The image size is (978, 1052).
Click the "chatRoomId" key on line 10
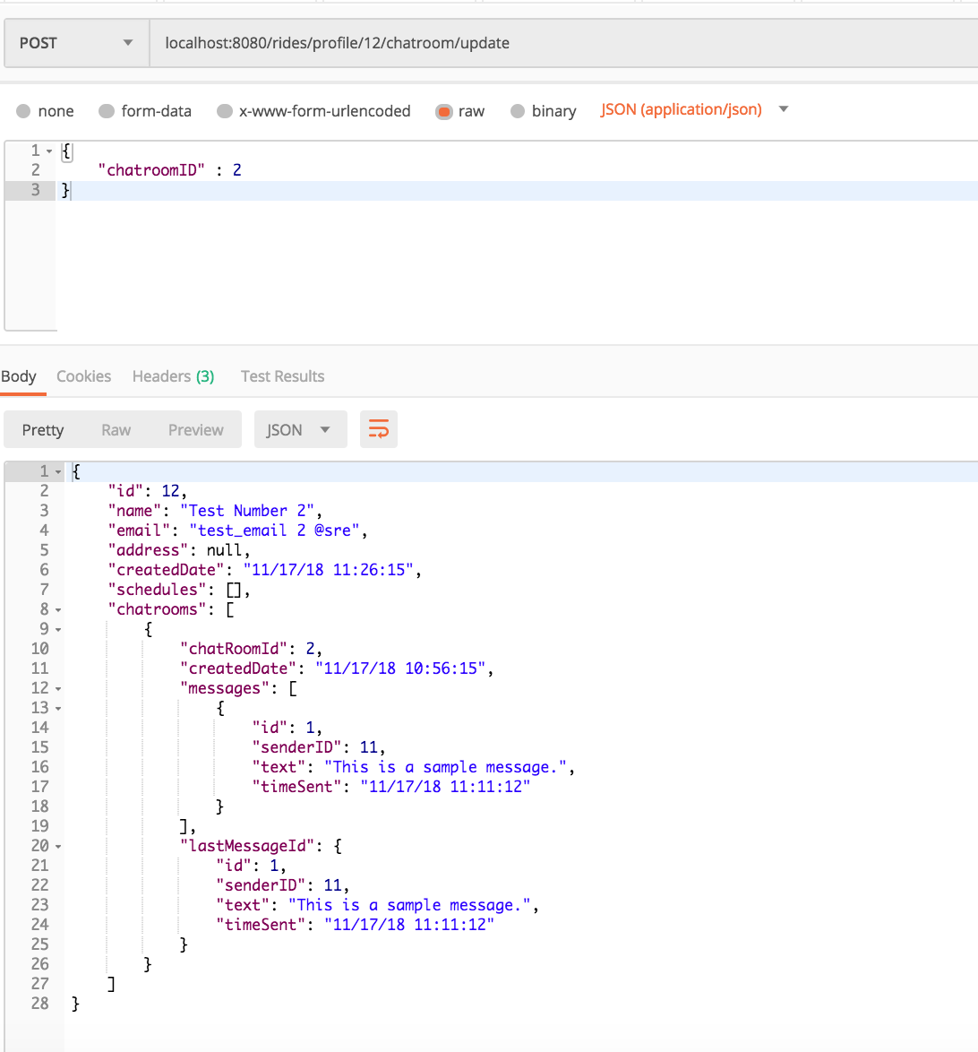point(234,649)
